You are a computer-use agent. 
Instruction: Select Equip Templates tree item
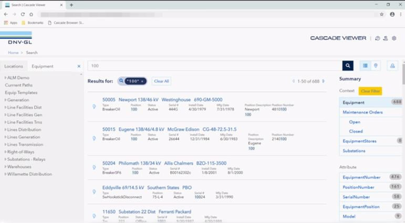pos(21,93)
